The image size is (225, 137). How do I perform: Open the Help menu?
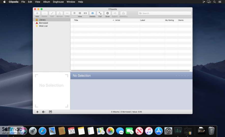point(81,2)
